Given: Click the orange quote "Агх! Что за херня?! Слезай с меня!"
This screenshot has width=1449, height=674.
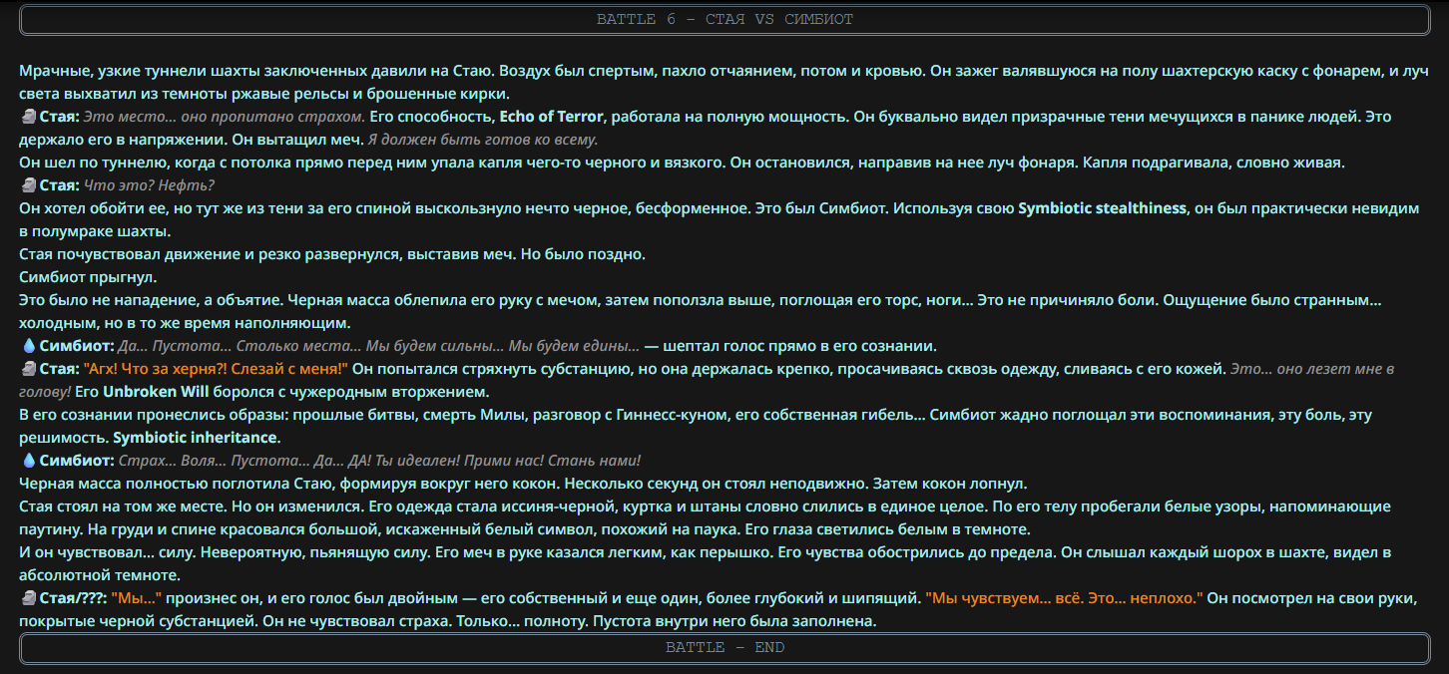Looking at the screenshot, I should point(217,370).
